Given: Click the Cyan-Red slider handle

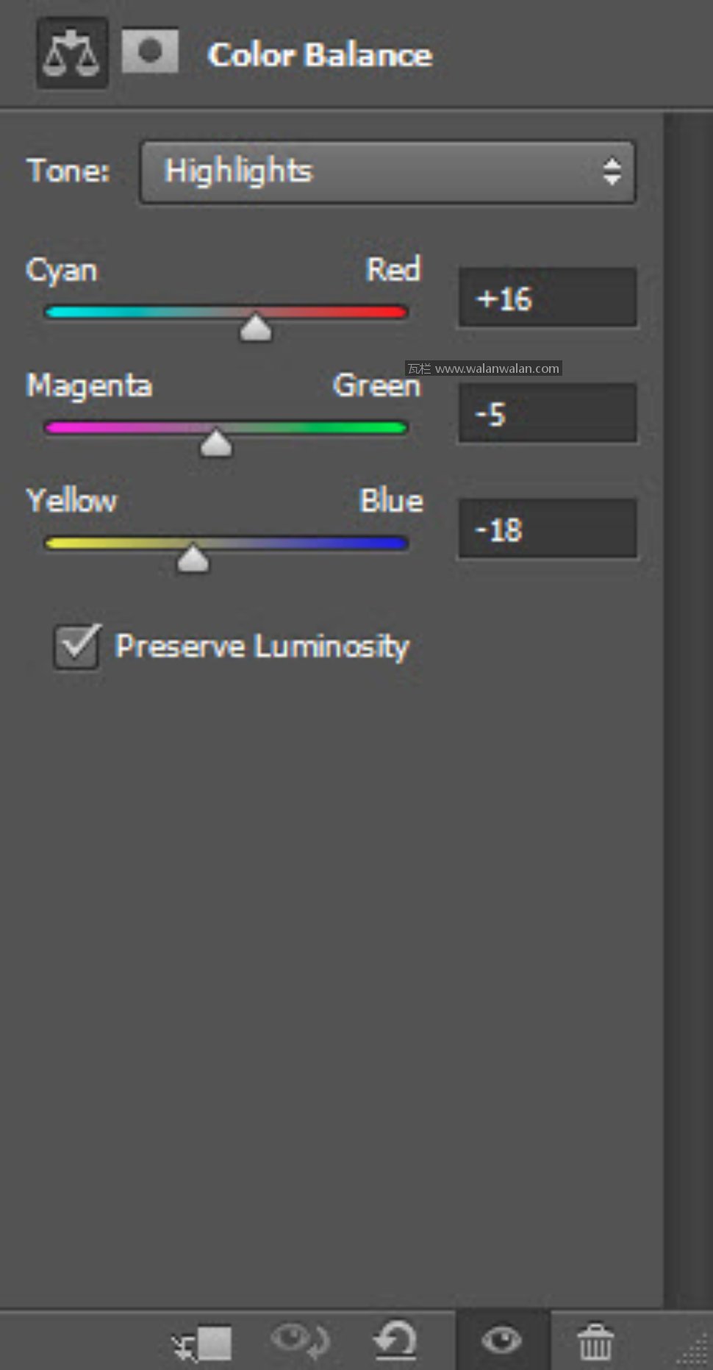Looking at the screenshot, I should [x=256, y=327].
